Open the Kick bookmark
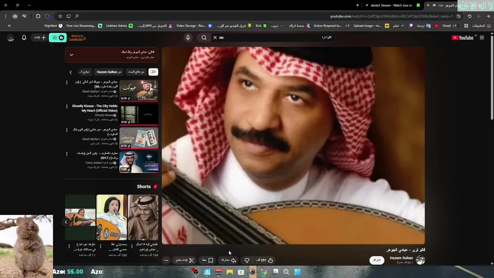 pos(261,26)
